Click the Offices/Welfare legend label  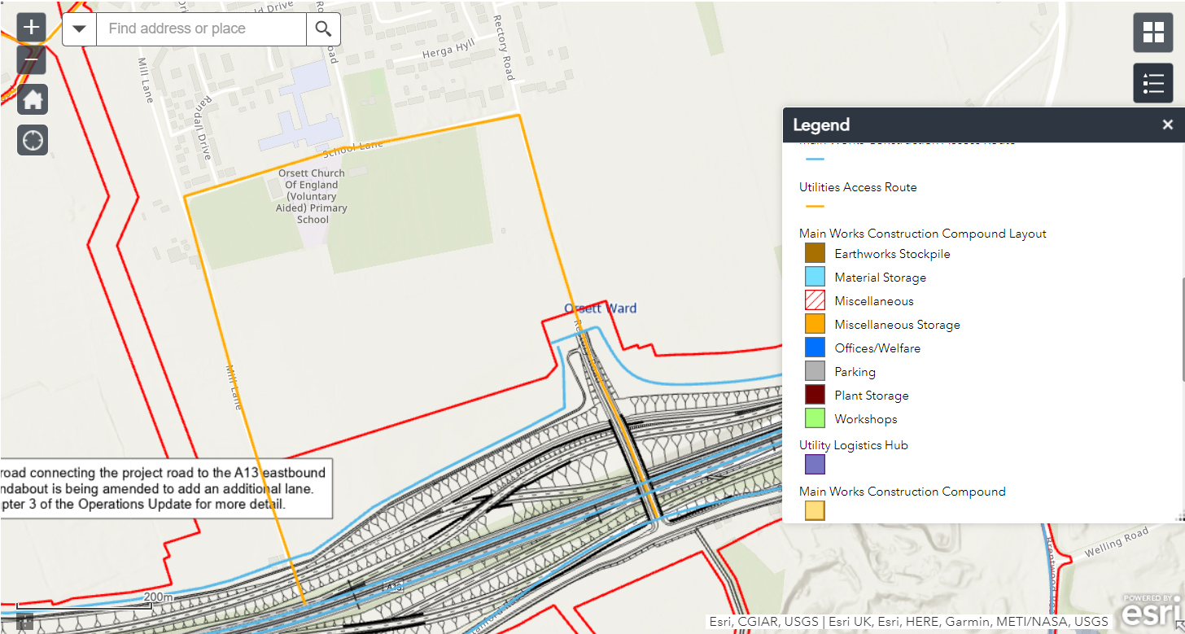877,348
